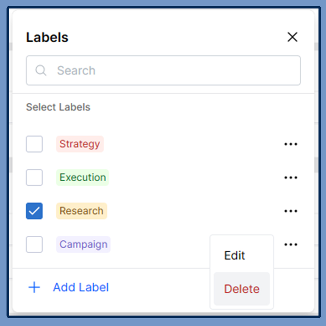
Task: Select the green Execution label tag
Action: coord(82,178)
